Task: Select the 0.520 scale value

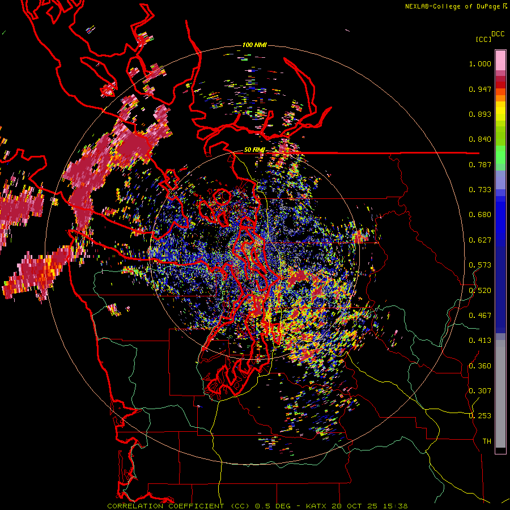Action: click(480, 291)
